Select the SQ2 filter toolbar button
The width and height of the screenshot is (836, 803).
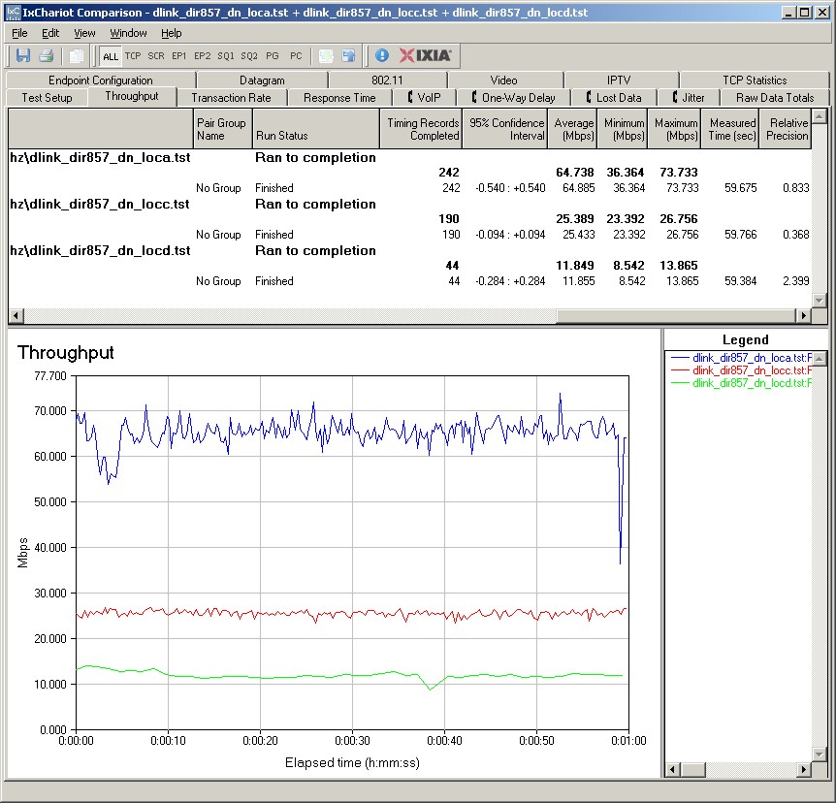249,56
